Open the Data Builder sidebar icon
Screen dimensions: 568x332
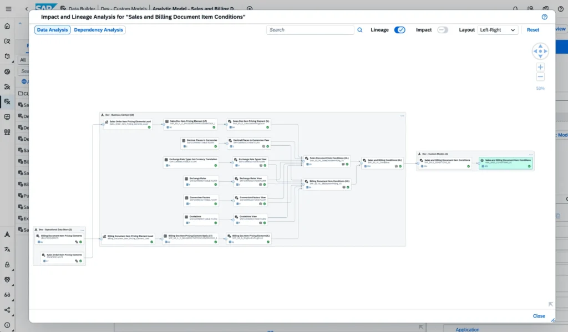coord(7,102)
